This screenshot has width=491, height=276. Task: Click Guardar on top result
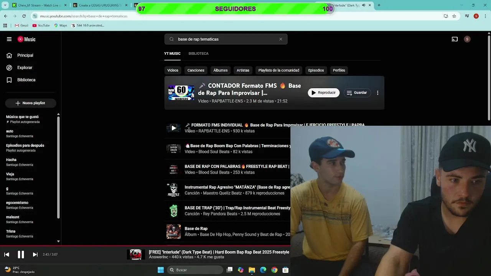[x=357, y=93]
